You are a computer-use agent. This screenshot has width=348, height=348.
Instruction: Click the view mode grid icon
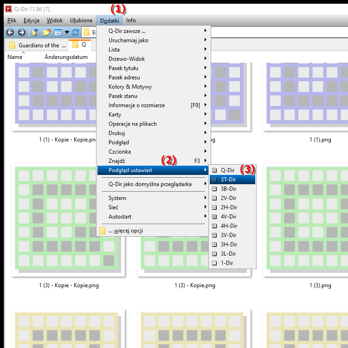(x=58, y=32)
